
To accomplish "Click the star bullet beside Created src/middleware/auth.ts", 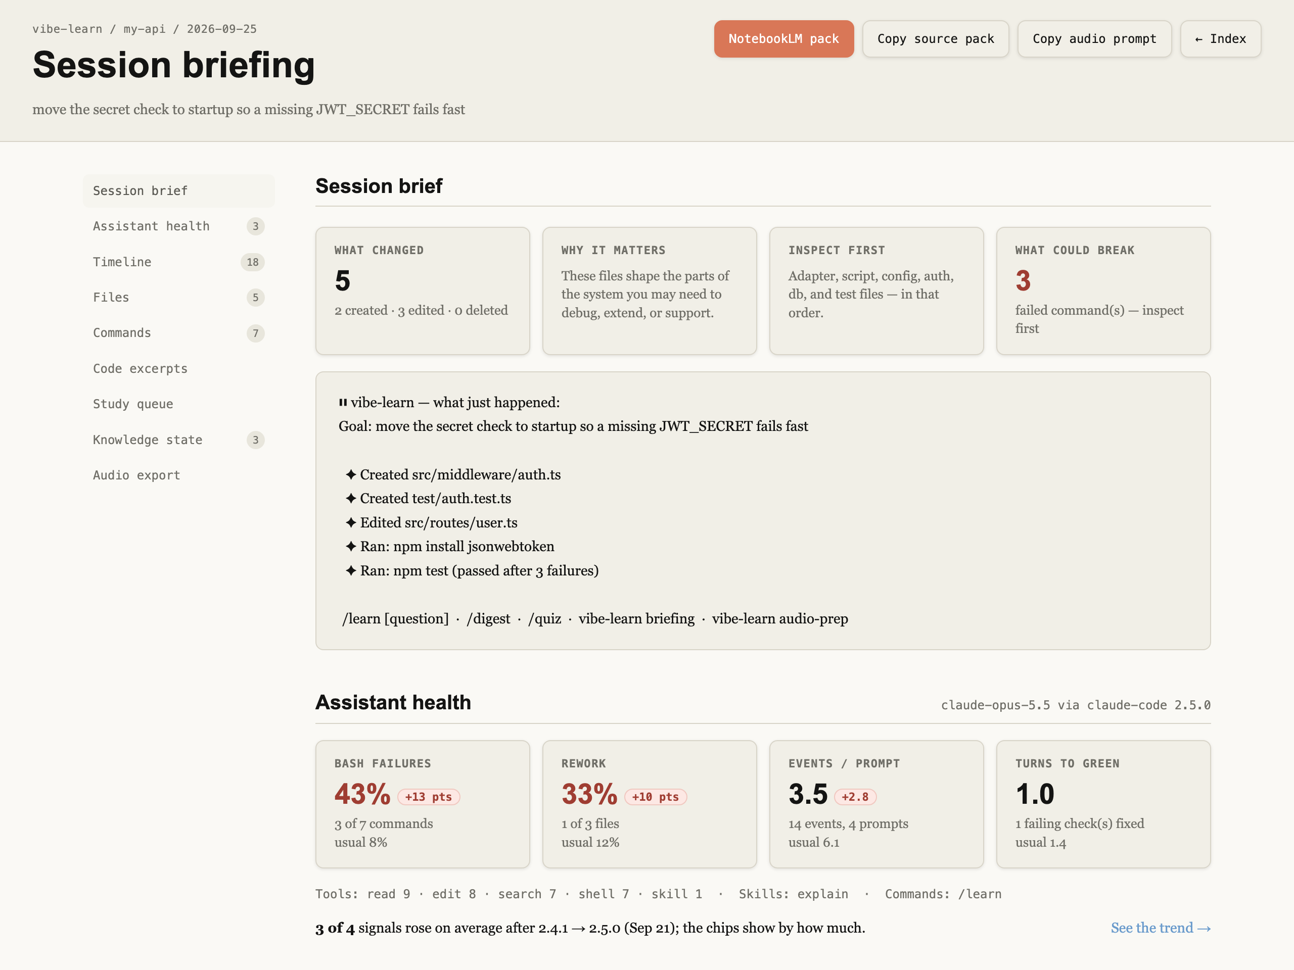I will click(350, 474).
